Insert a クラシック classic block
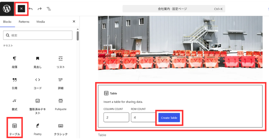Image resolution: width=269 pixels, height=140 pixels. point(61,129)
